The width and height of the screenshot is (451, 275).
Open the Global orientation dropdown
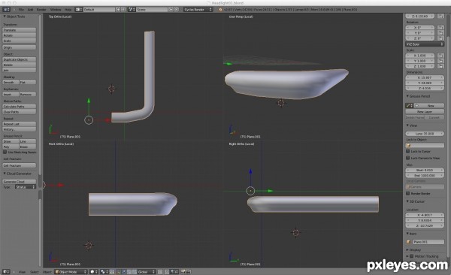point(147,272)
